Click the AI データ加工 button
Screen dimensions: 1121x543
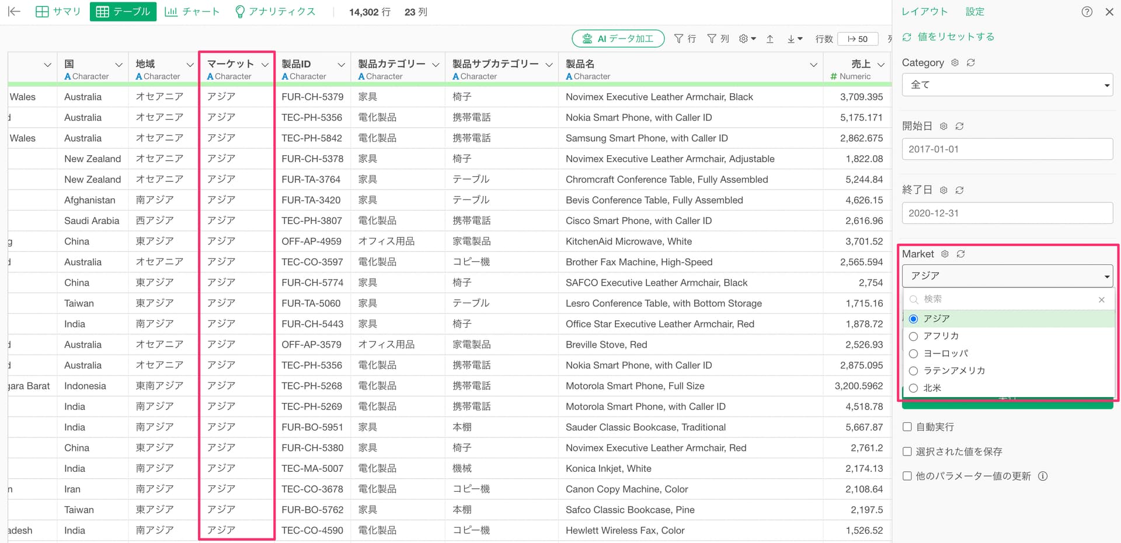click(x=618, y=39)
